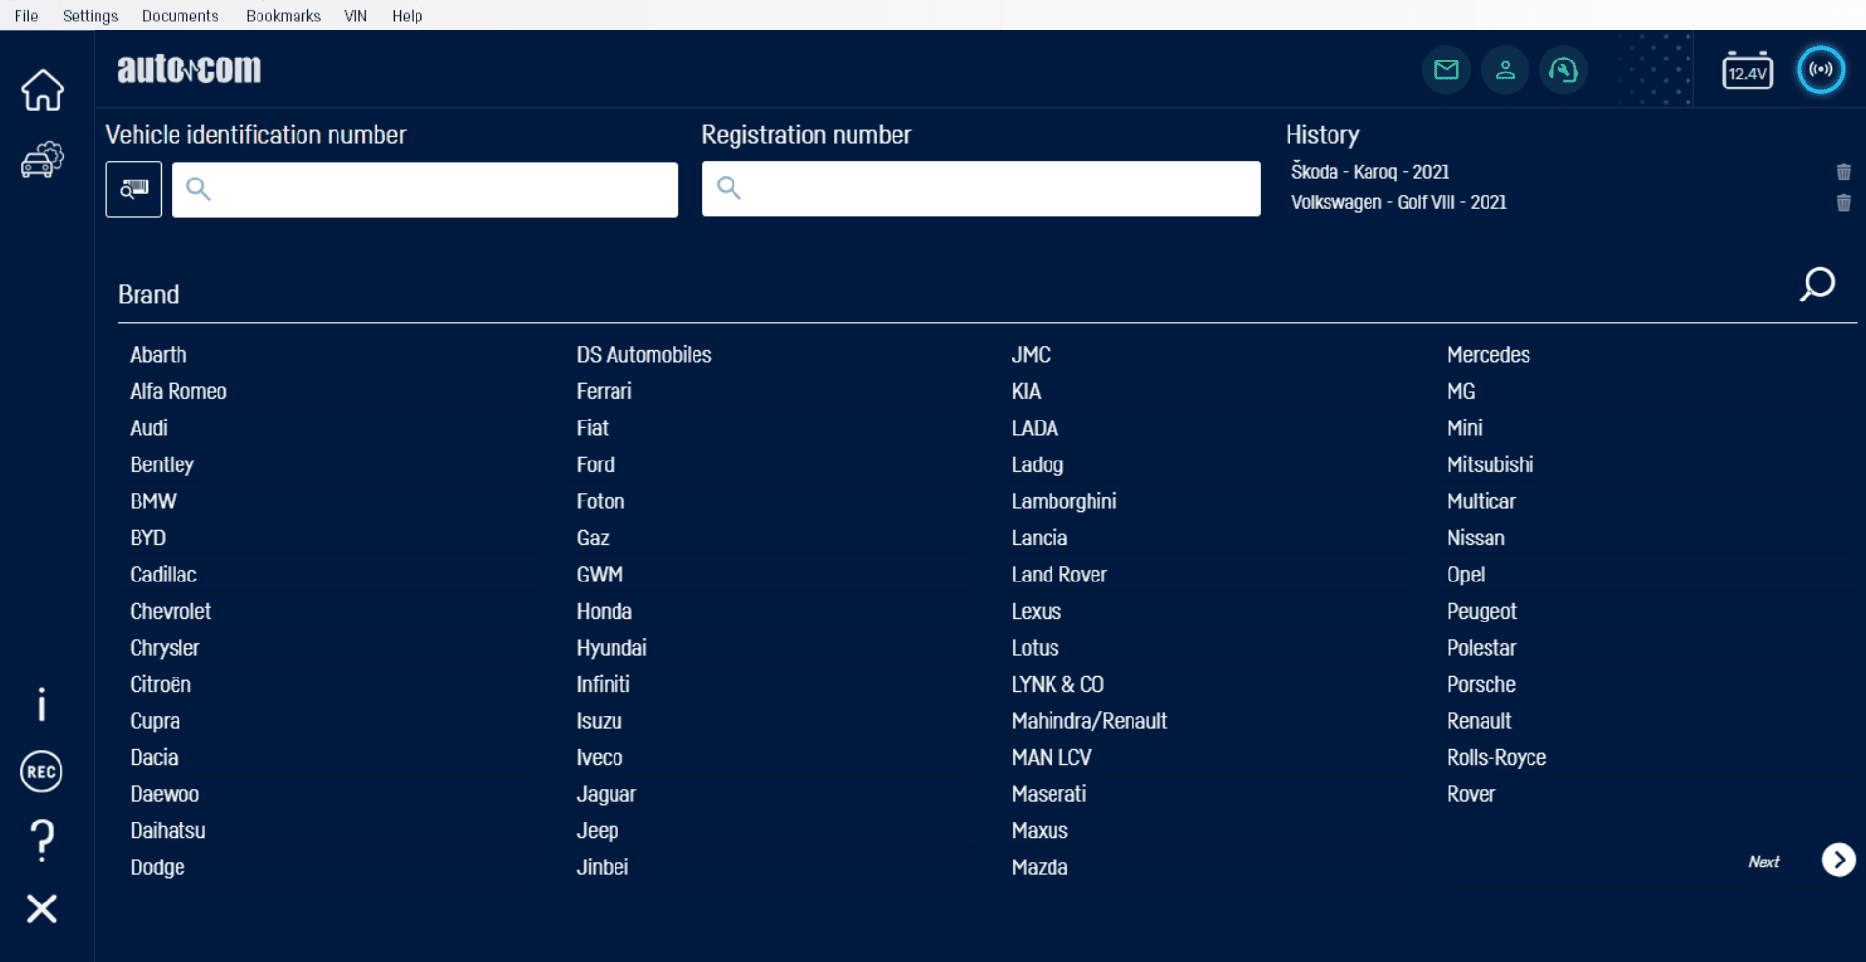The width and height of the screenshot is (1866, 962).
Task: Start recording with the REC icon
Action: pos(41,772)
